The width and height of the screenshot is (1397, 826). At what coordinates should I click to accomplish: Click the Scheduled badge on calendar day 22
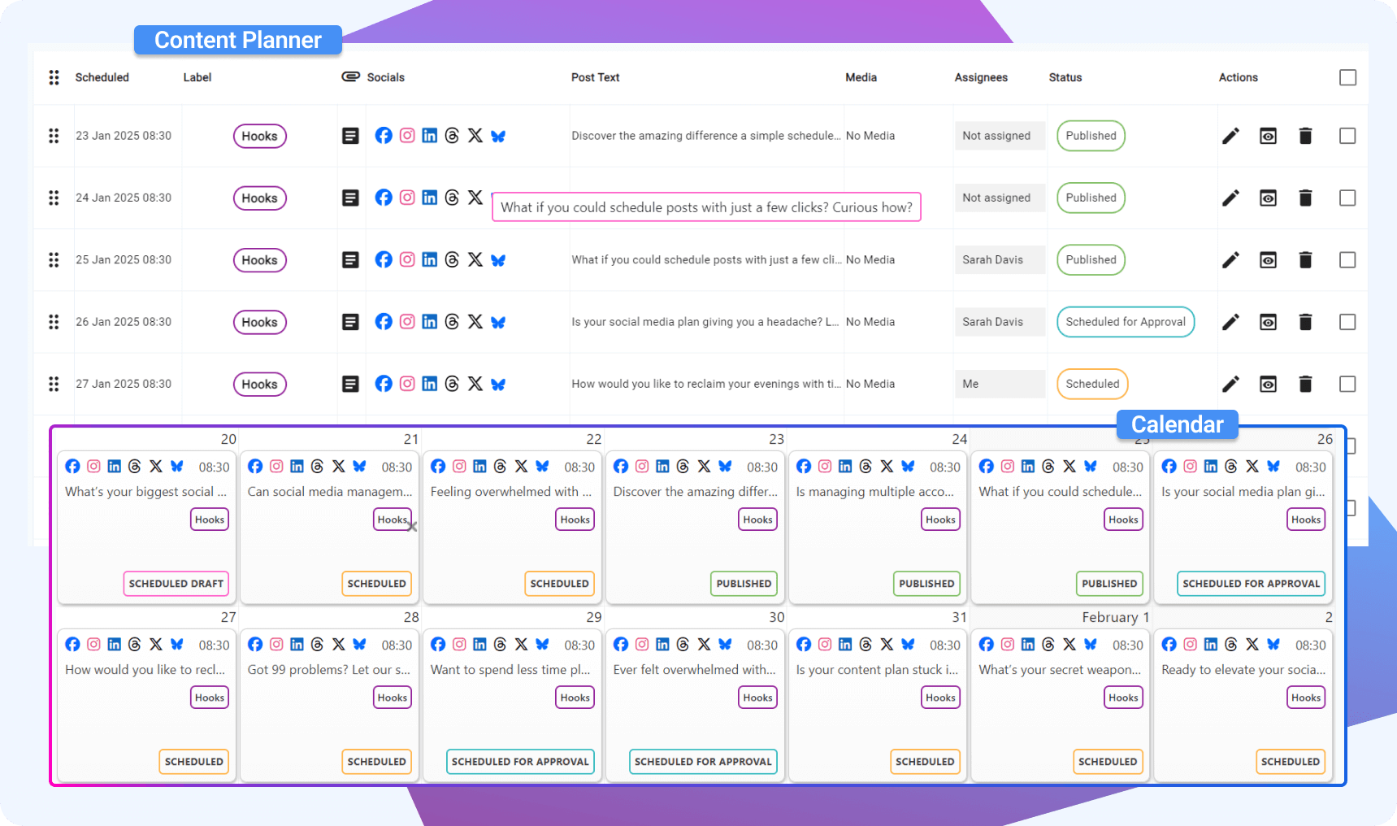click(559, 584)
